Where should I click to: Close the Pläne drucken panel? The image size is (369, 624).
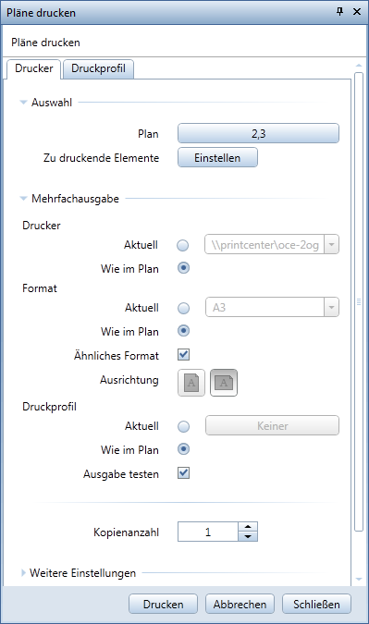[x=357, y=12]
